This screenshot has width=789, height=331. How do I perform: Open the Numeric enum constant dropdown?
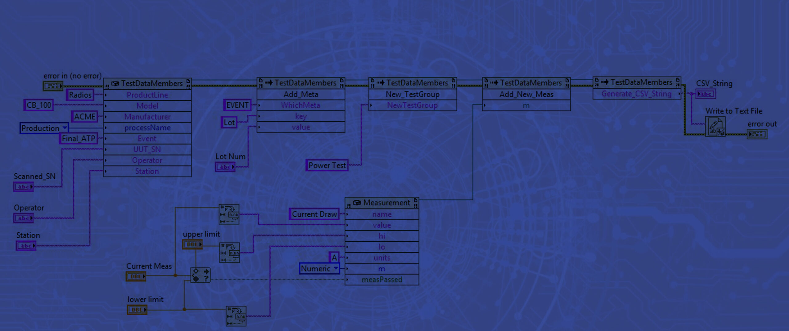[336, 269]
